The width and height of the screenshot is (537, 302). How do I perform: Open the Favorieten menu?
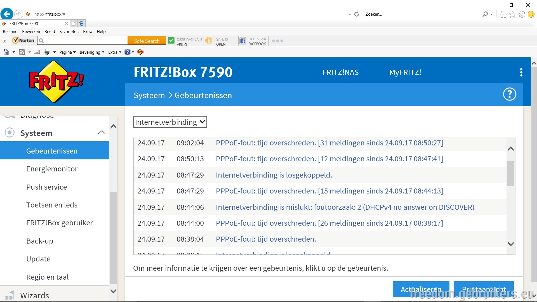pos(69,32)
